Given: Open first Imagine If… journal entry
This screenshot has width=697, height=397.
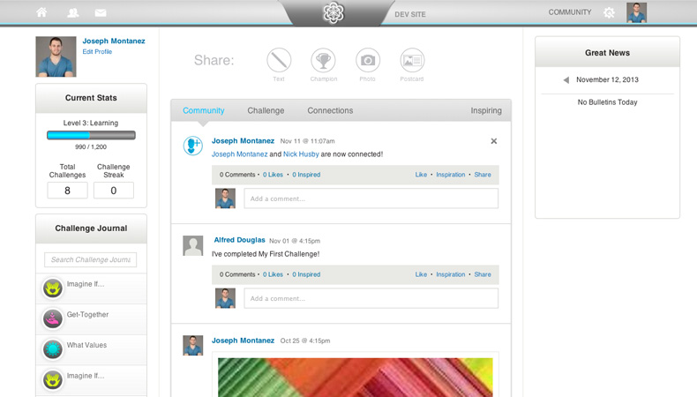Looking at the screenshot, I should (91, 288).
